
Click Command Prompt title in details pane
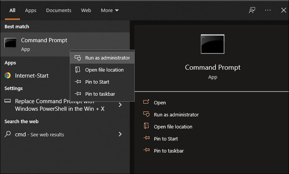212,67
